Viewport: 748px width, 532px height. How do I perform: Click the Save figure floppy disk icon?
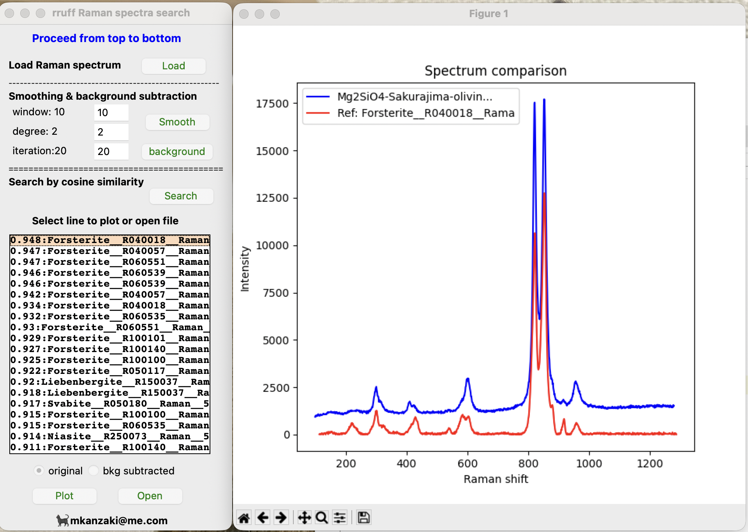tap(363, 518)
